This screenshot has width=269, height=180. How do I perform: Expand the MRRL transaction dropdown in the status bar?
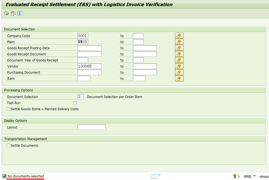(x=254, y=176)
